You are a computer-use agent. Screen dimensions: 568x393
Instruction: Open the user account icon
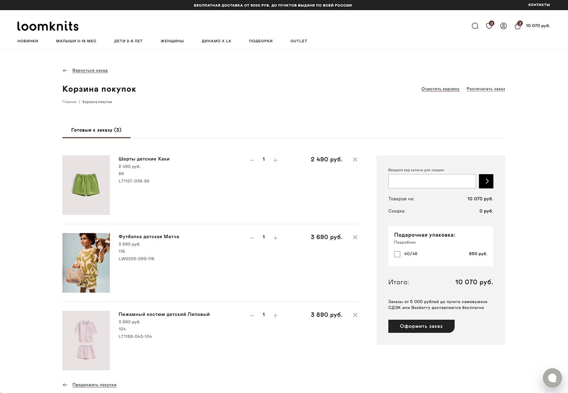(x=503, y=26)
